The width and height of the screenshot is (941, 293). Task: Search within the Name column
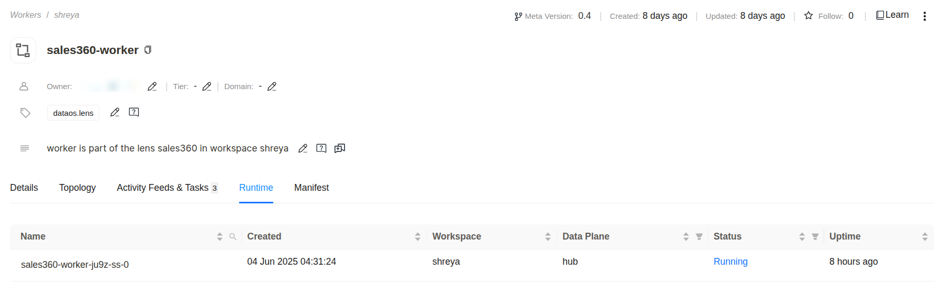(x=233, y=237)
